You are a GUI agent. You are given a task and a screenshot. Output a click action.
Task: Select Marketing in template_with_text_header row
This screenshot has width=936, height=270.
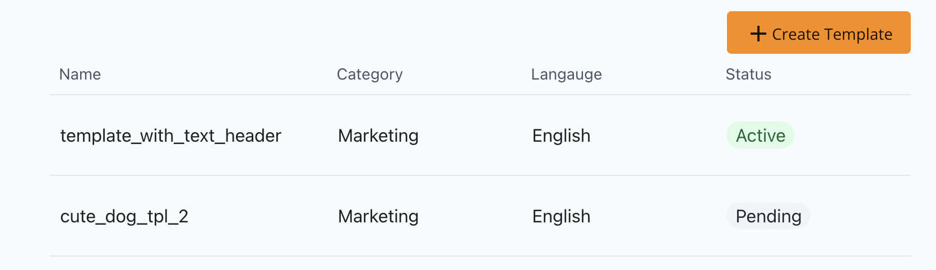click(x=378, y=136)
